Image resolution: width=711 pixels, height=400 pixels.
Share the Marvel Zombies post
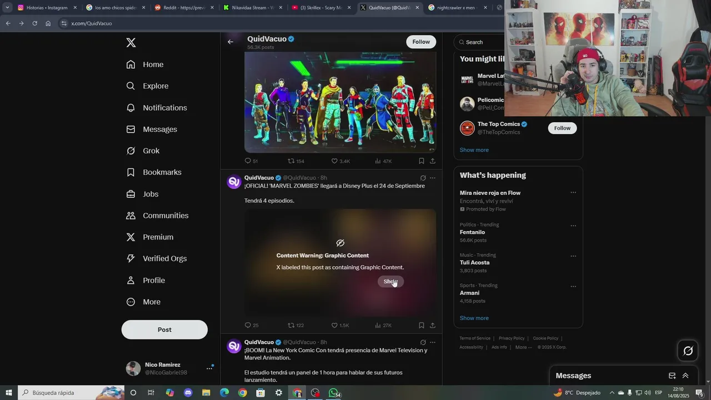click(x=433, y=326)
